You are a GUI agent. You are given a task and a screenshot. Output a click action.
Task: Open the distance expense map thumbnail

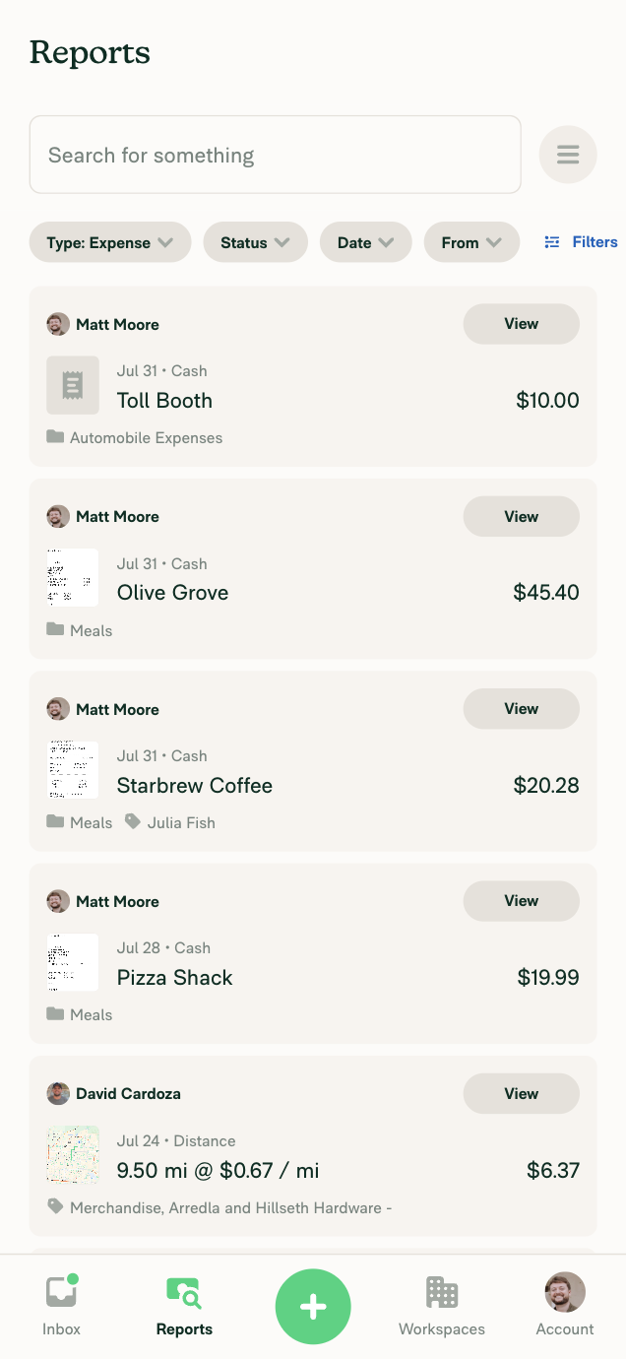[73, 1154]
